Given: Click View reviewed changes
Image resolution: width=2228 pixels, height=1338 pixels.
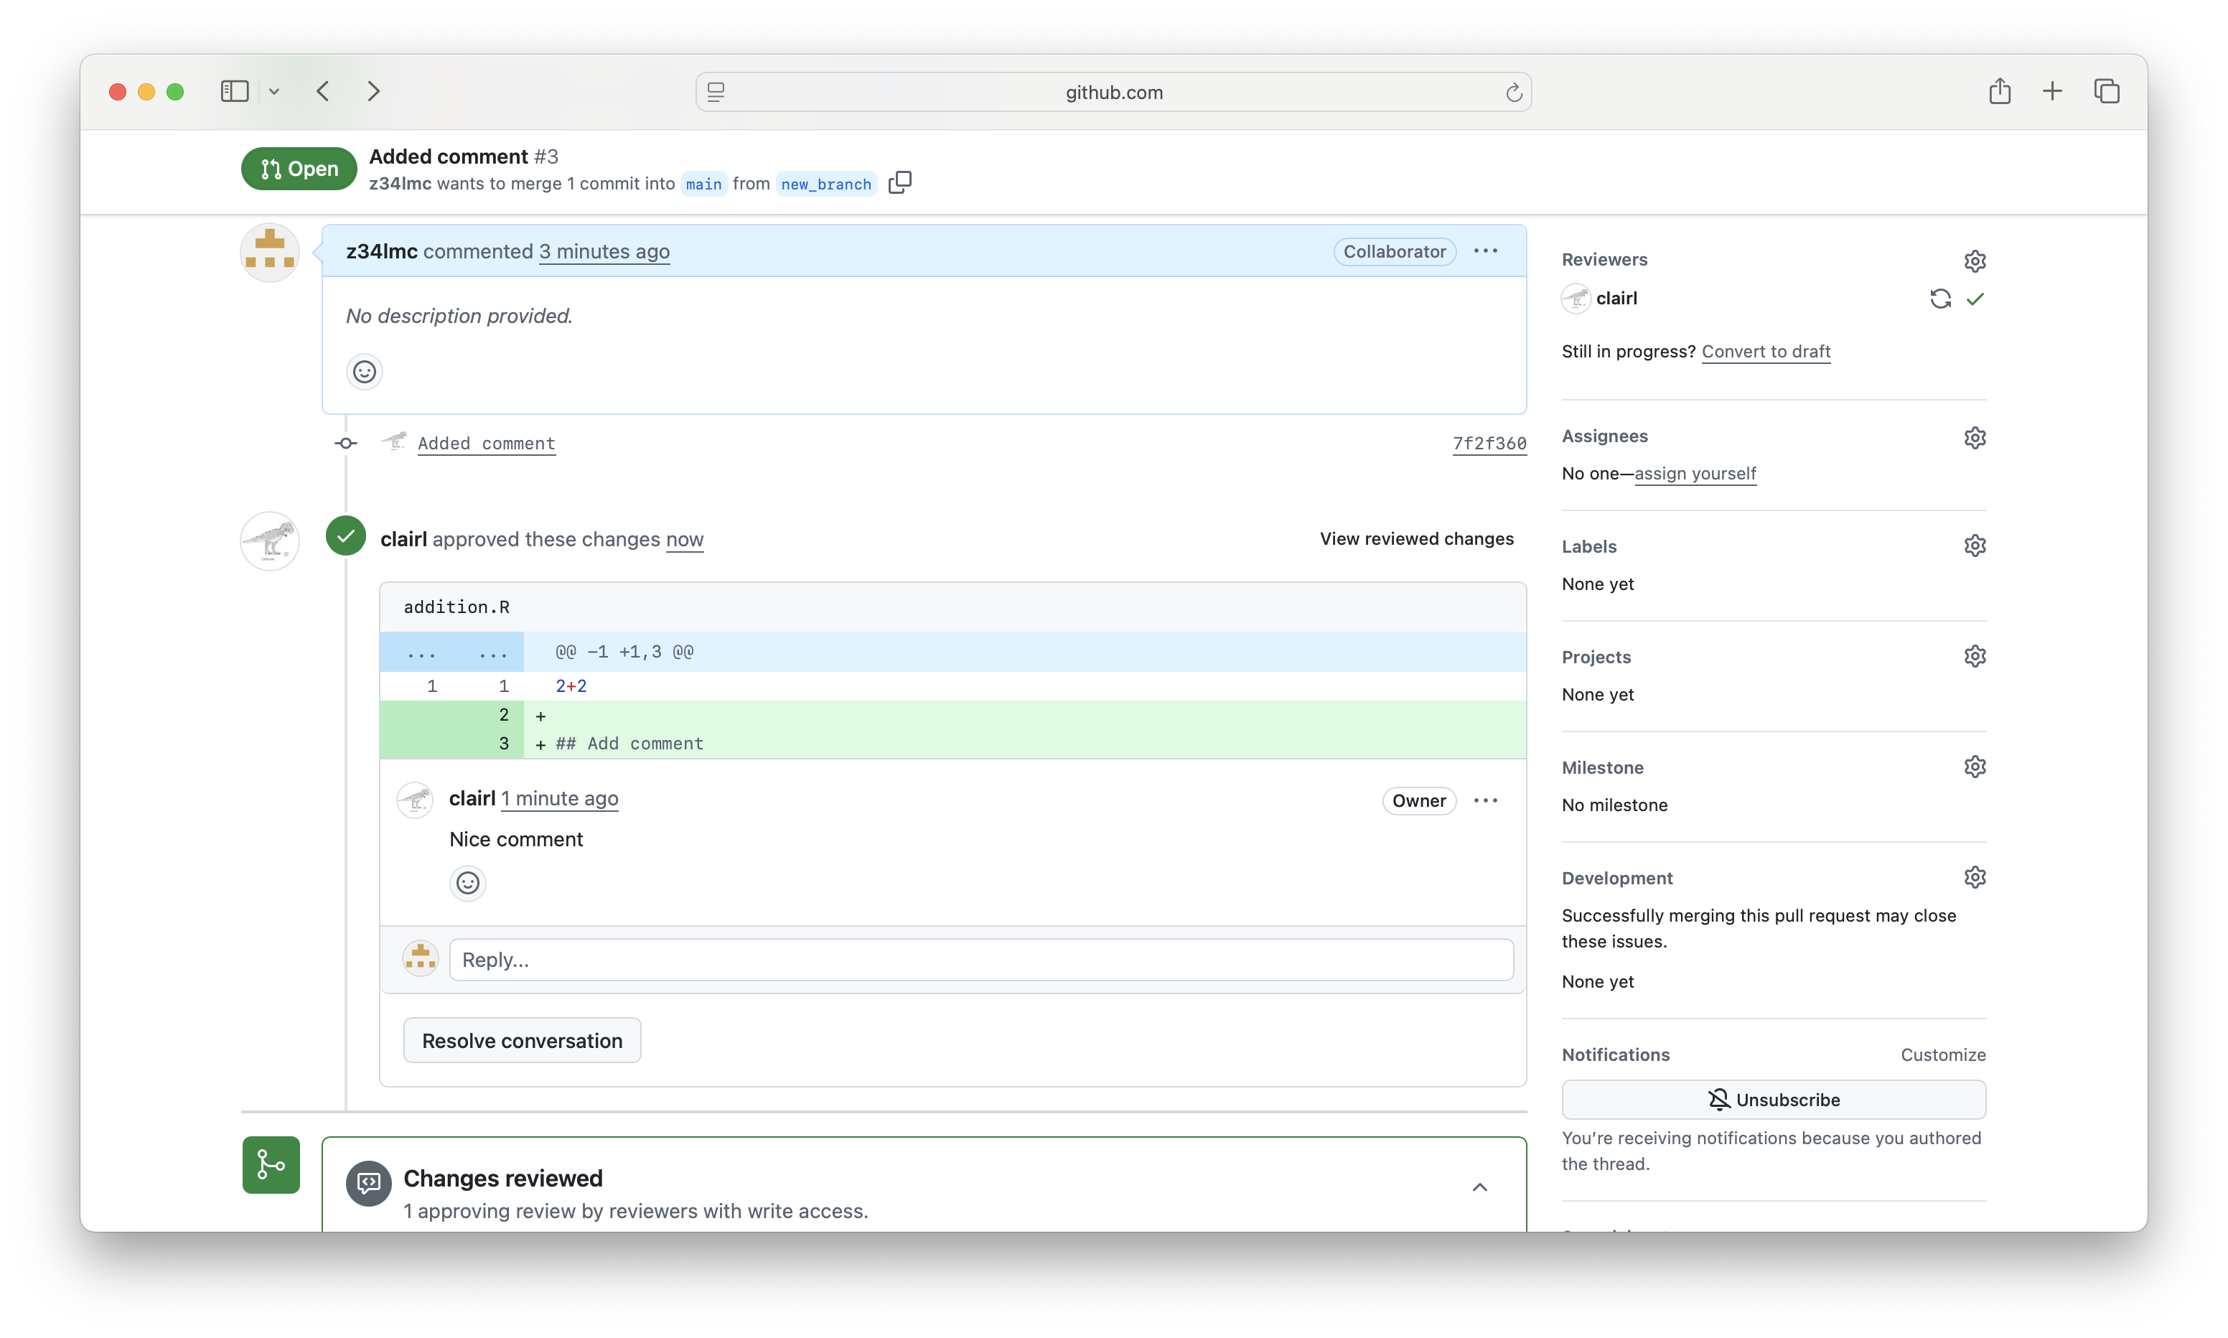Looking at the screenshot, I should [x=1416, y=538].
